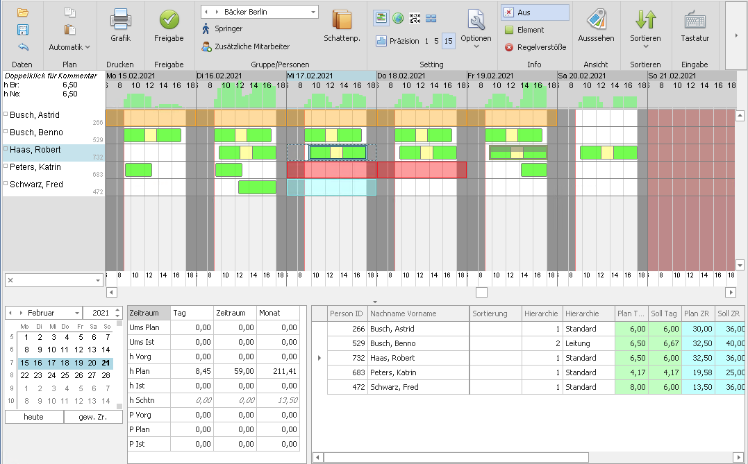Screen dimensions: 748x464
Task: Open the Automatik dropdown menu
Action: coord(69,47)
